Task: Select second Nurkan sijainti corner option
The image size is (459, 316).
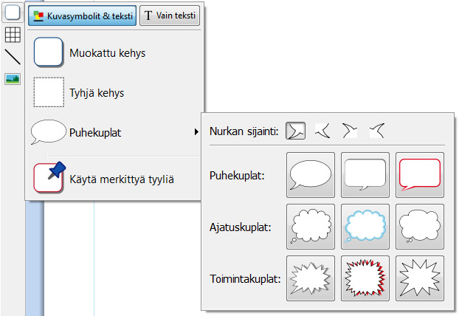Action: coord(322,131)
